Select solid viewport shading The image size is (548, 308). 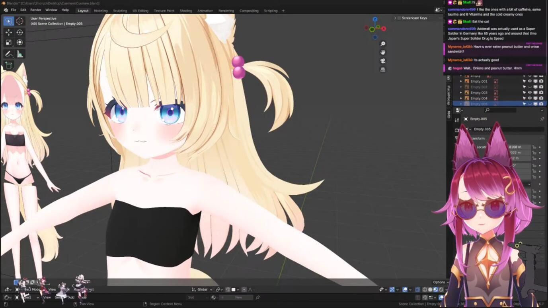[x=430, y=290]
